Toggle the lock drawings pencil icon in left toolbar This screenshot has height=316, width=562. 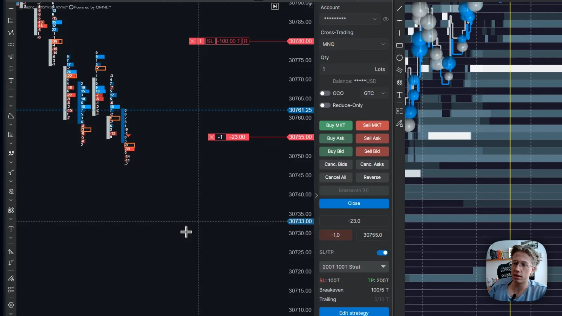11,278
